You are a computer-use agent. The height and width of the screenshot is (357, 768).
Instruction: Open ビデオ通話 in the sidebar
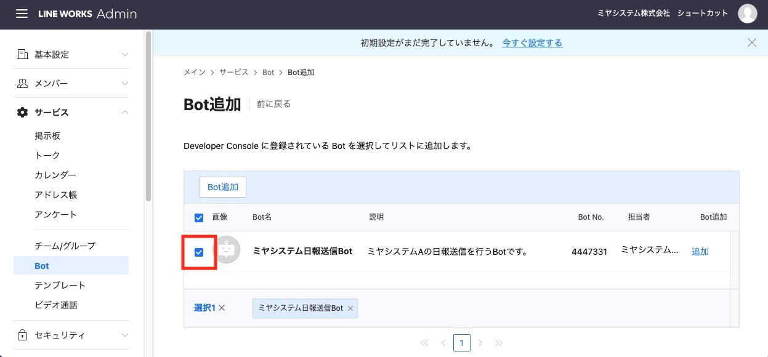tap(56, 305)
